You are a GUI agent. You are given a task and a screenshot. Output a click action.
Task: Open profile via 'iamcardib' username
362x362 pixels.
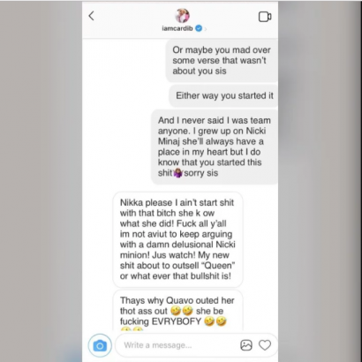tap(177, 28)
